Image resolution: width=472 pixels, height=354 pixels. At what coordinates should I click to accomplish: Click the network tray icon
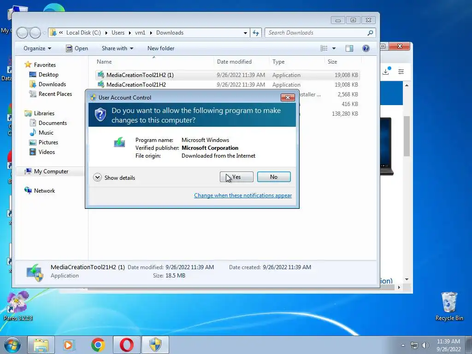414,345
